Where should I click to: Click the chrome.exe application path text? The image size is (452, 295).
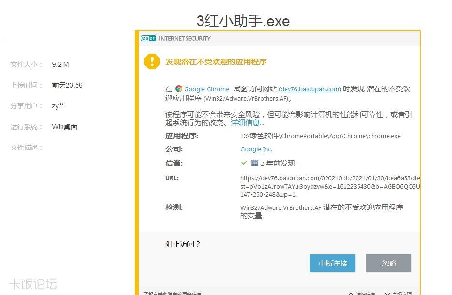[321, 136]
